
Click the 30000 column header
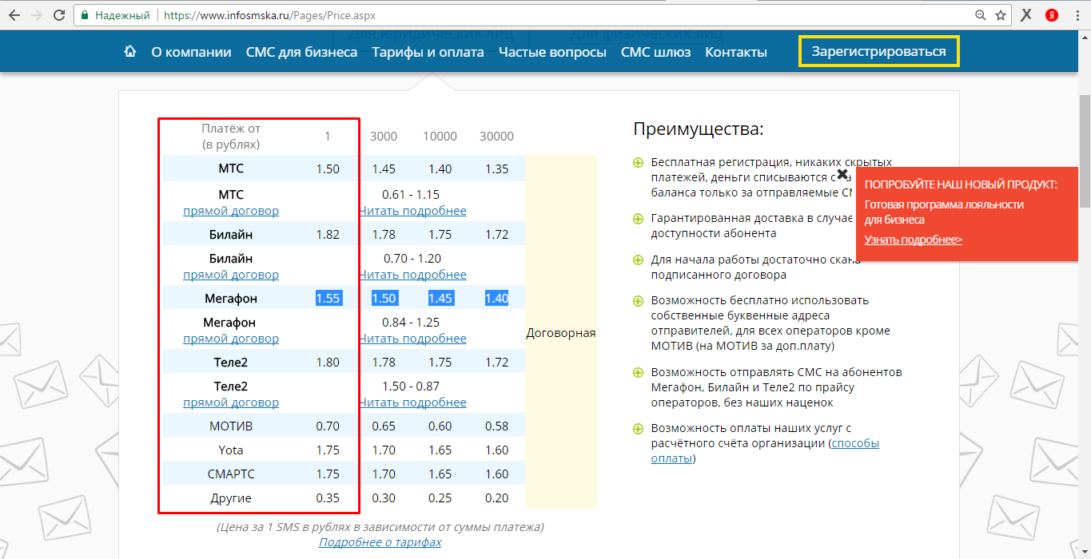pyautogui.click(x=496, y=137)
